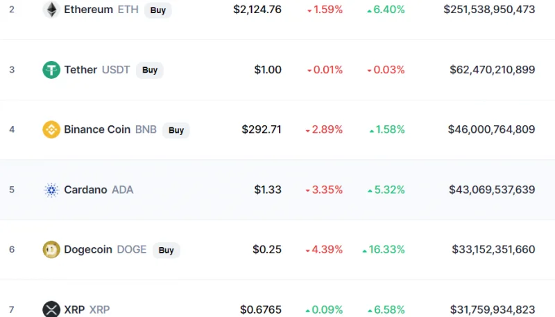Click Buy beside Binance Coin BNB
The image size is (555, 317).
tap(176, 130)
